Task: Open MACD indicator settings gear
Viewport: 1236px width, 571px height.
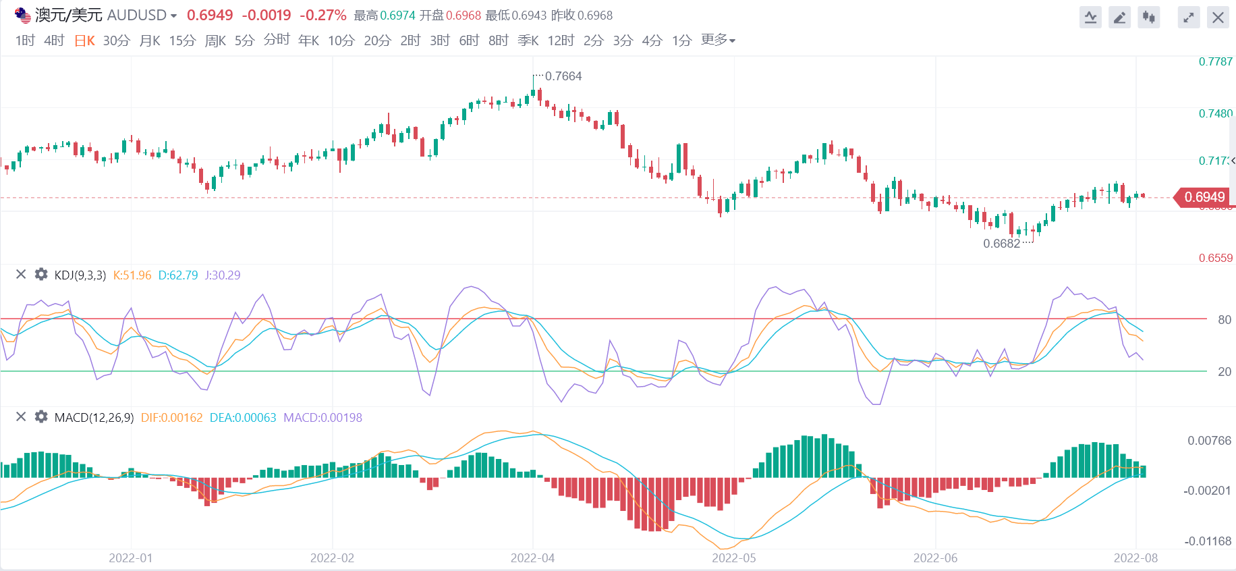Action: [x=41, y=416]
